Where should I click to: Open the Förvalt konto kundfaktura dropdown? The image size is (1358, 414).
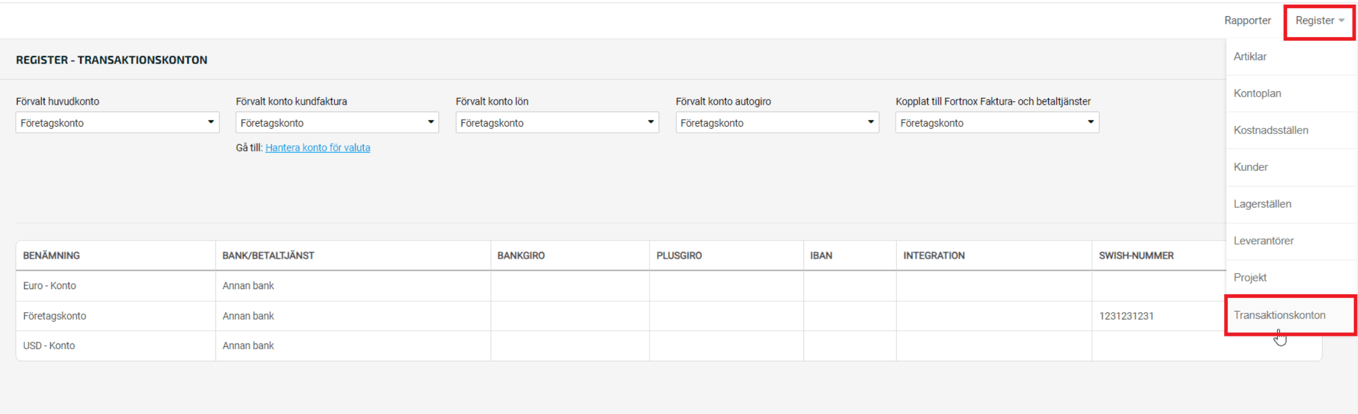[x=337, y=123]
